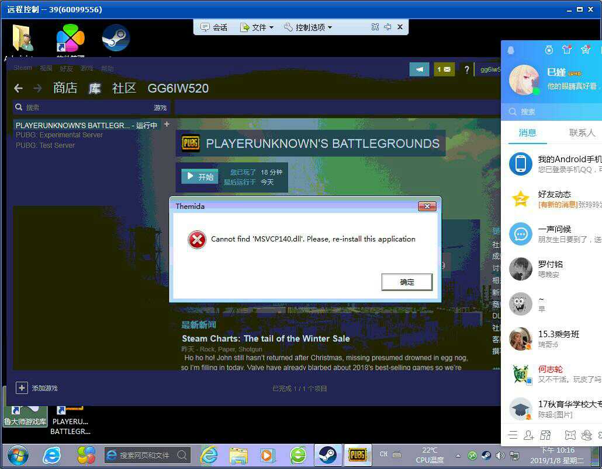Open the Windows Start button
The height and width of the screenshot is (469, 602).
coord(18,456)
